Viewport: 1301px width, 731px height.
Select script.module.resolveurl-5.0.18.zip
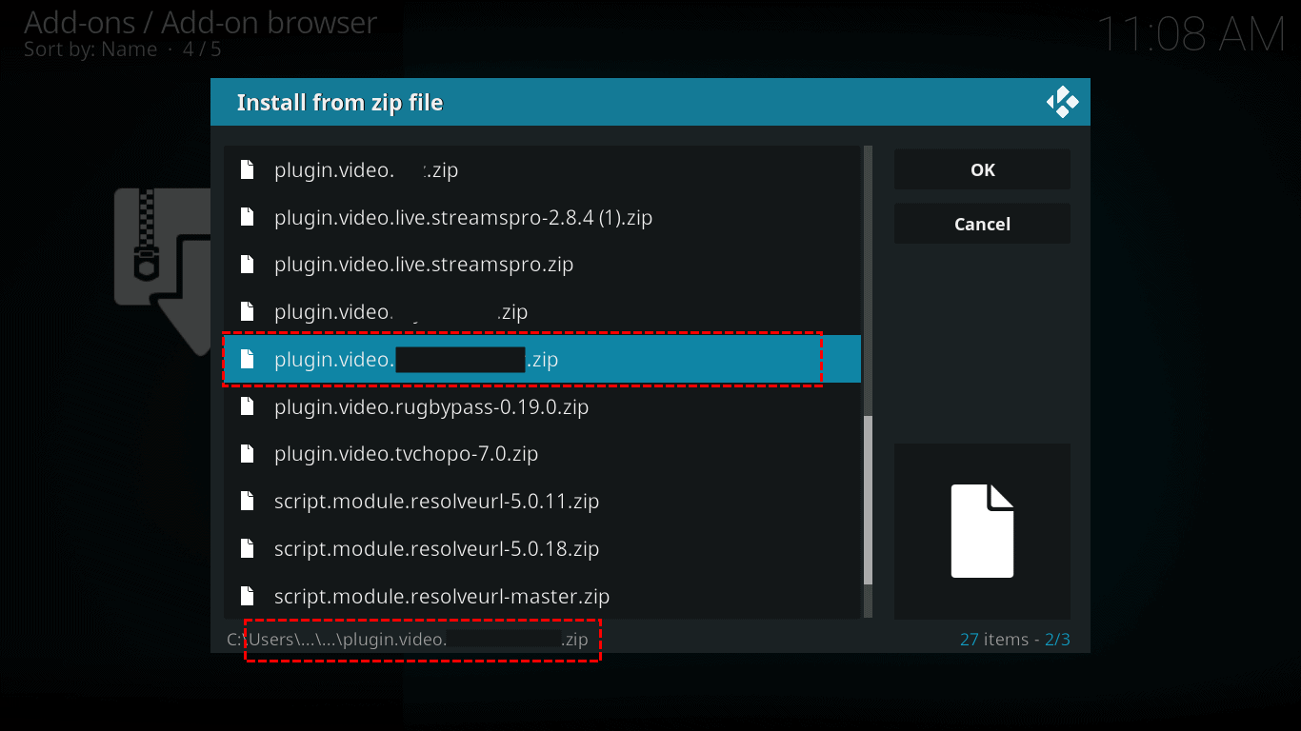click(x=436, y=549)
